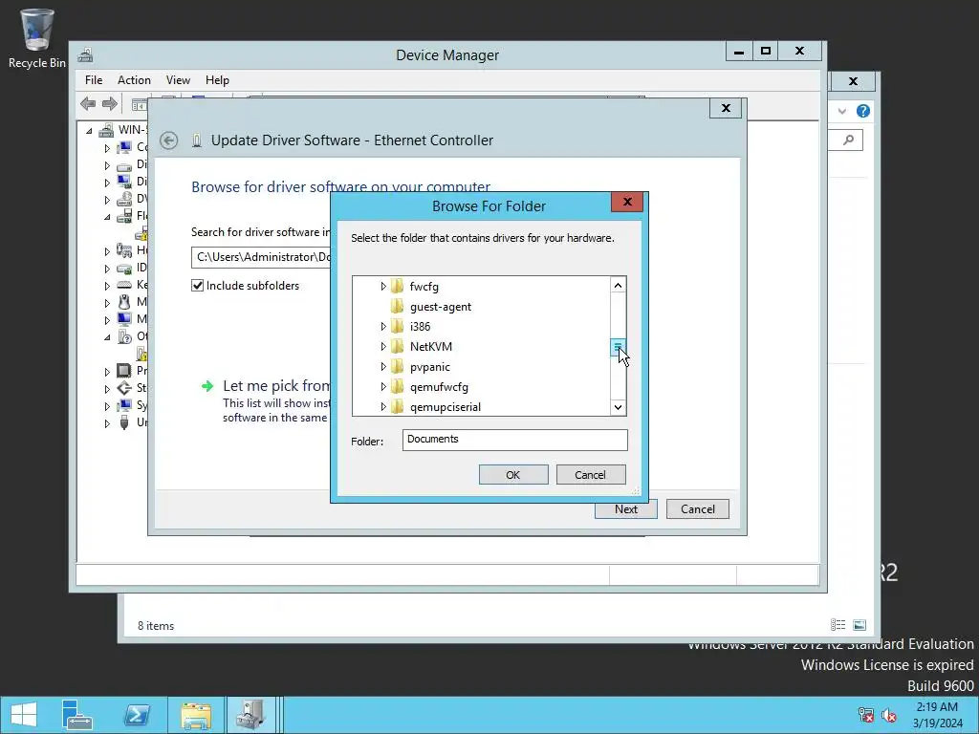This screenshot has height=734, width=979.
Task: Expand the qemufwcfg folder node
Action: pos(383,387)
